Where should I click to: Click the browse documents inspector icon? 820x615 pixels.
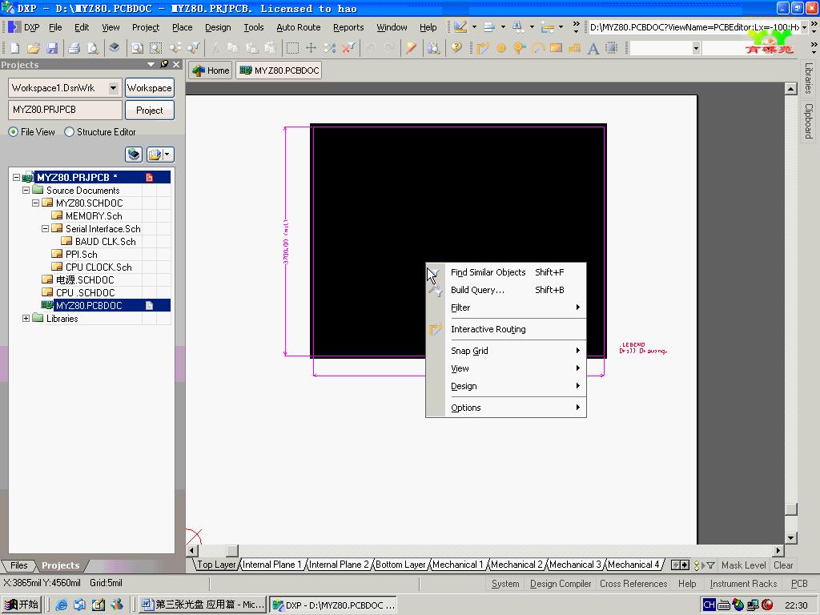point(433,48)
